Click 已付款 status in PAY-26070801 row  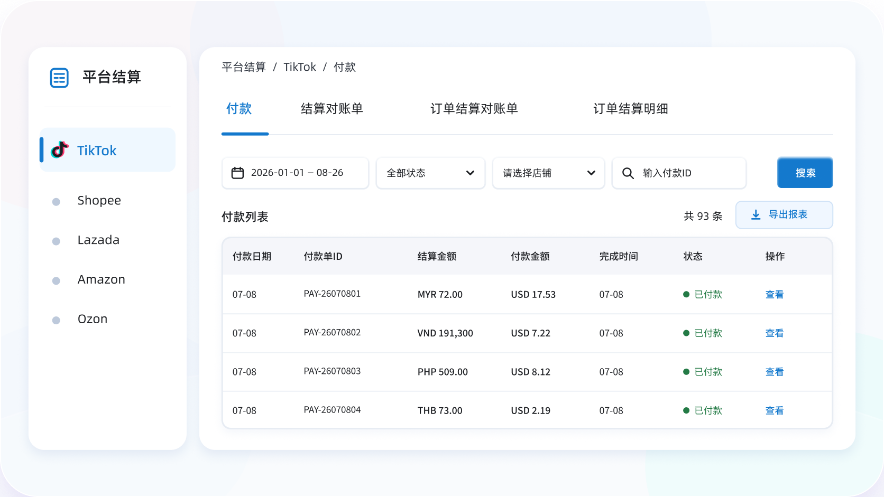tap(703, 295)
